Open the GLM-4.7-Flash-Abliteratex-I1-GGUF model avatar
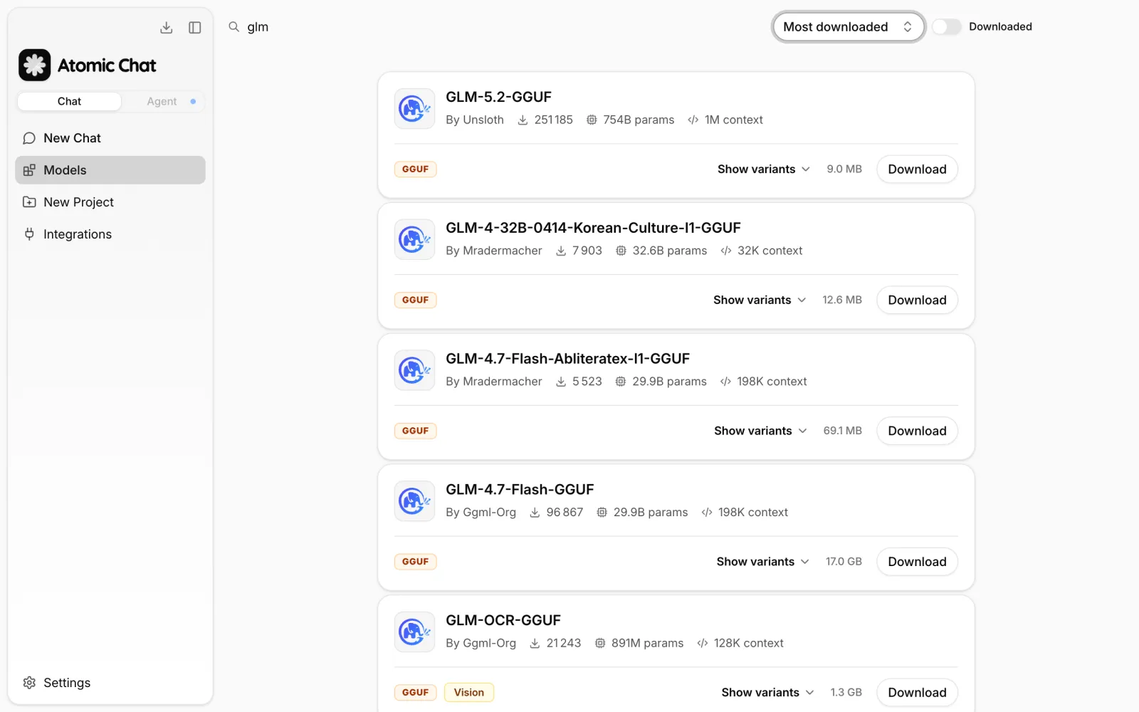This screenshot has height=712, width=1139. point(414,370)
